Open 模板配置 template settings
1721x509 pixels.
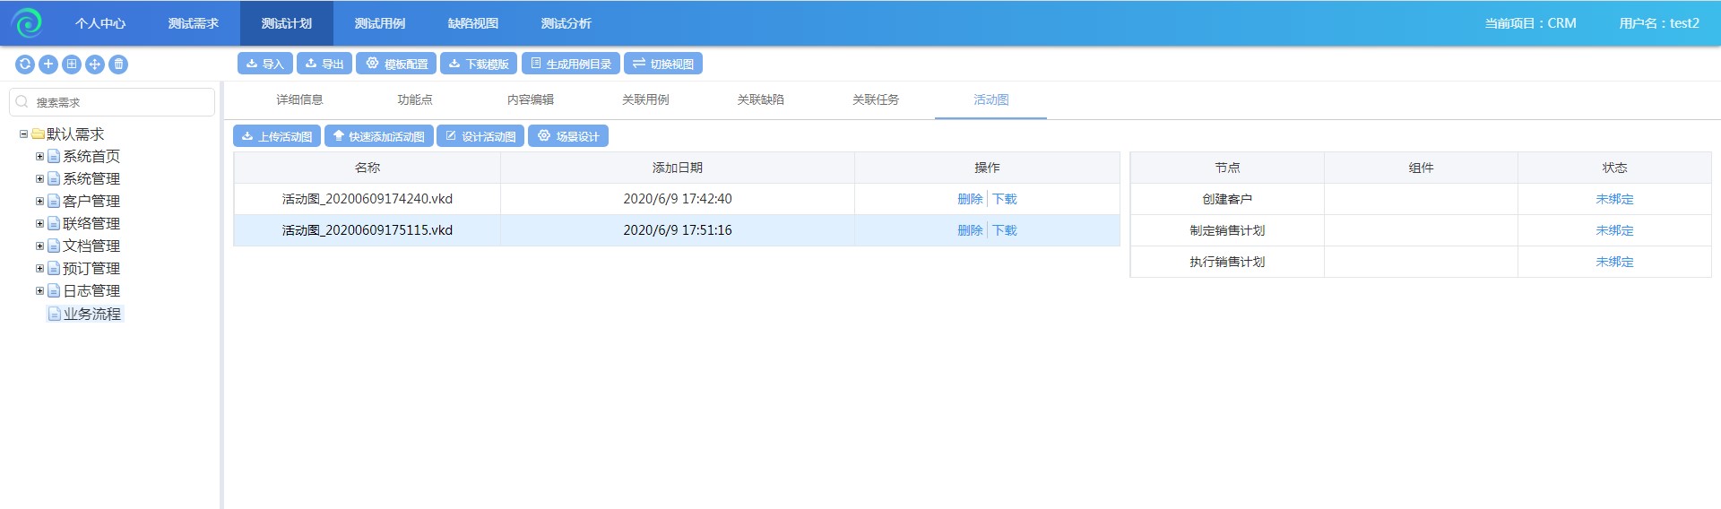[396, 64]
